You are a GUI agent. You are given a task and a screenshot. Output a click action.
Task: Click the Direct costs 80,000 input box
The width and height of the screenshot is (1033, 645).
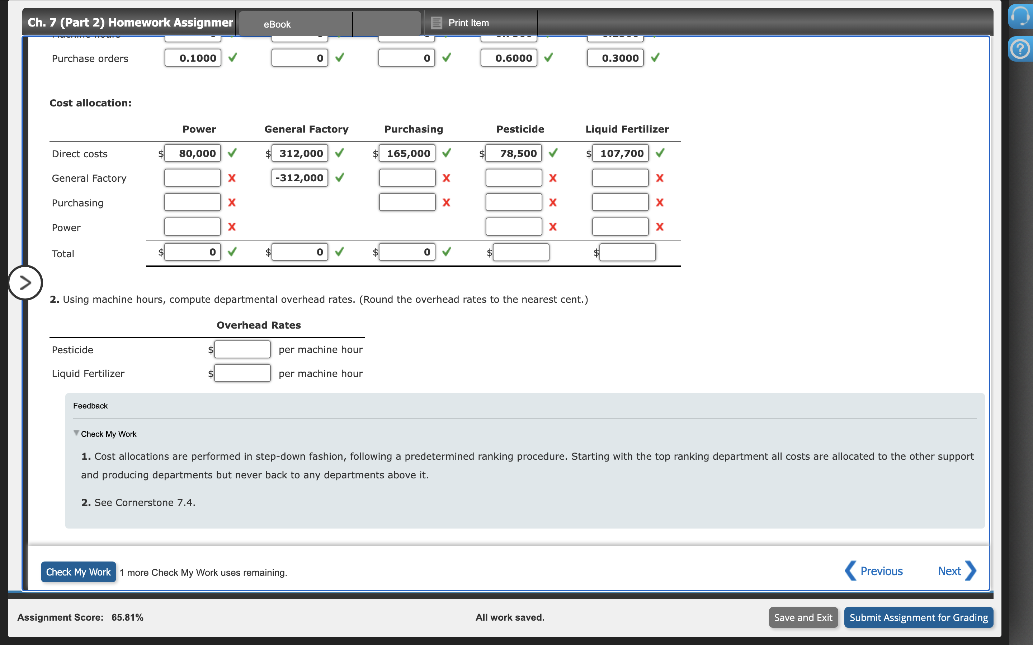(193, 153)
